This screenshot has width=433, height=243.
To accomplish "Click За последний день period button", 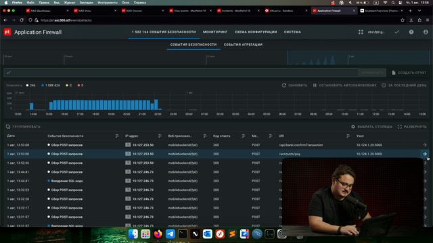I will click(404, 85).
